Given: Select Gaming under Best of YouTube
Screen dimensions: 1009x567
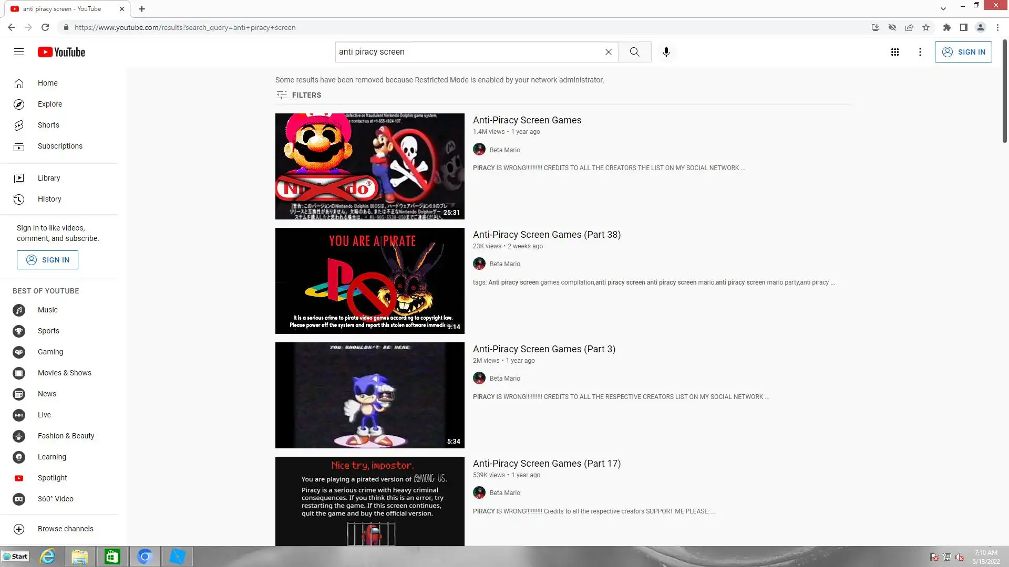Looking at the screenshot, I should pyautogui.click(x=50, y=352).
